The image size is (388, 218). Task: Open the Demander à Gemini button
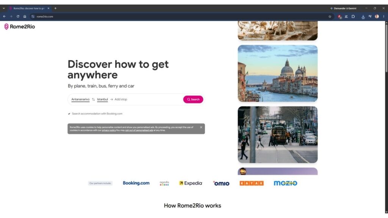click(x=343, y=8)
